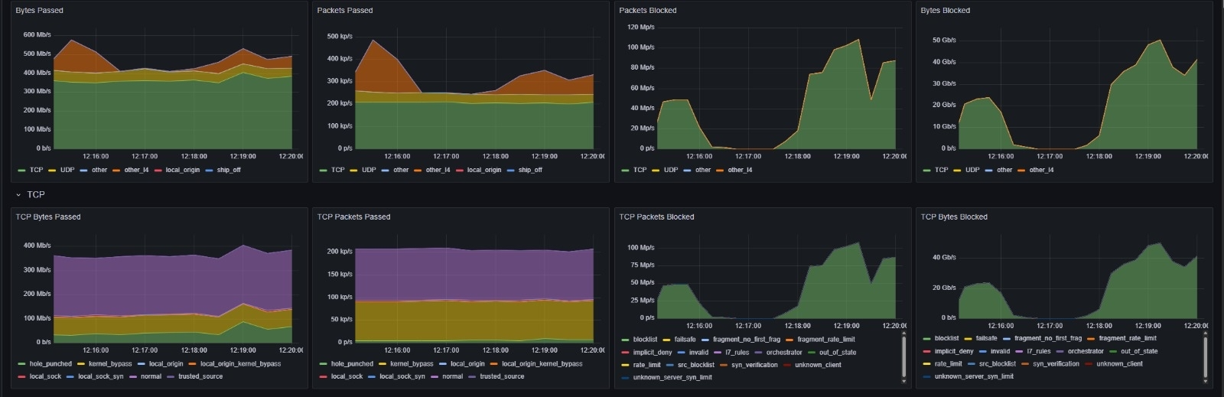Click the orange other_l4 swatch in Bytes Passed legend
This screenshot has height=397, width=1224.
[x=117, y=171]
